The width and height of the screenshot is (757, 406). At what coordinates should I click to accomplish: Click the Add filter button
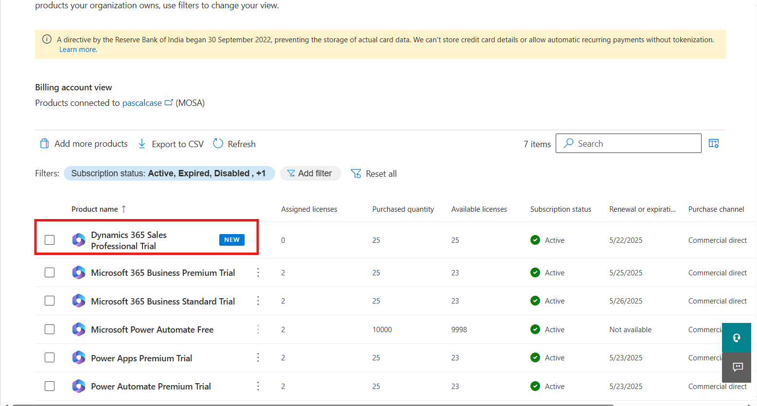(x=310, y=173)
